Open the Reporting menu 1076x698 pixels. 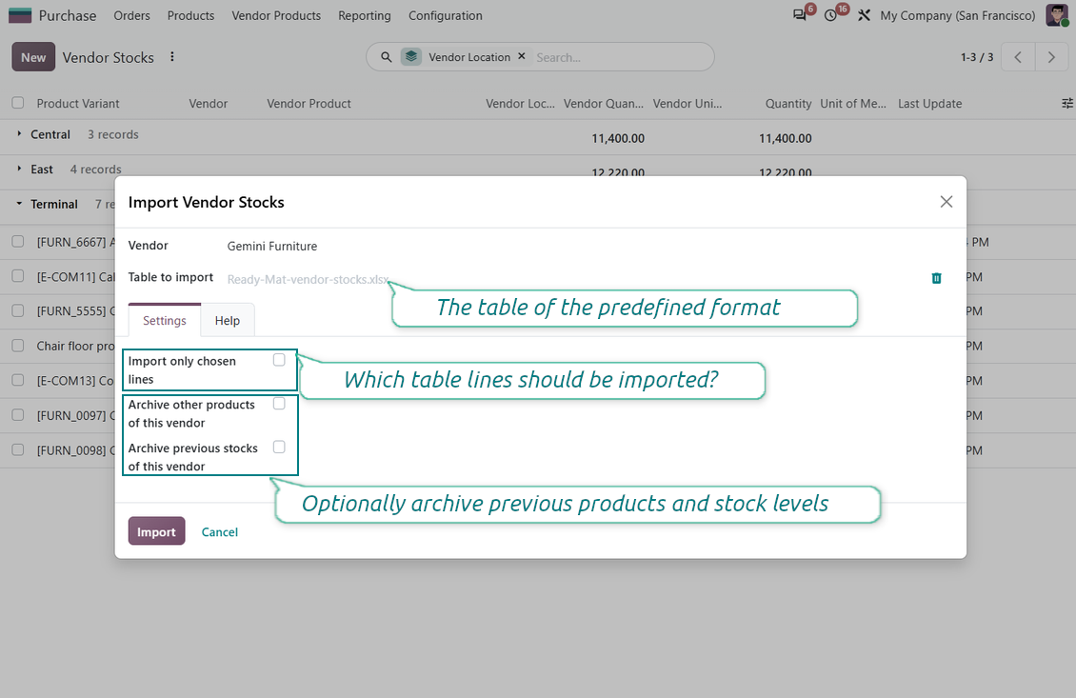pyautogui.click(x=365, y=15)
